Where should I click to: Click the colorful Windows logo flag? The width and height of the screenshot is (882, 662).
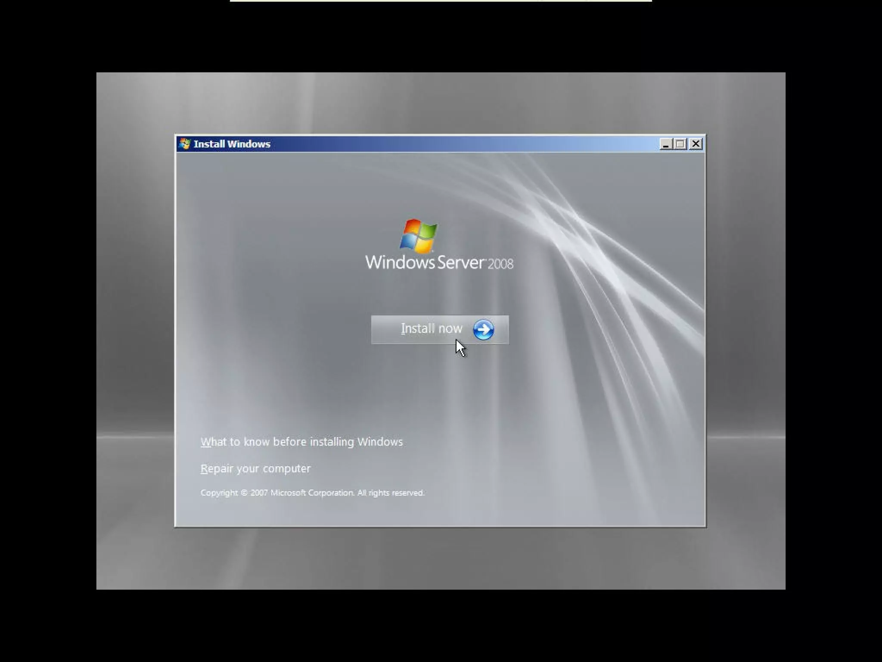tap(418, 236)
